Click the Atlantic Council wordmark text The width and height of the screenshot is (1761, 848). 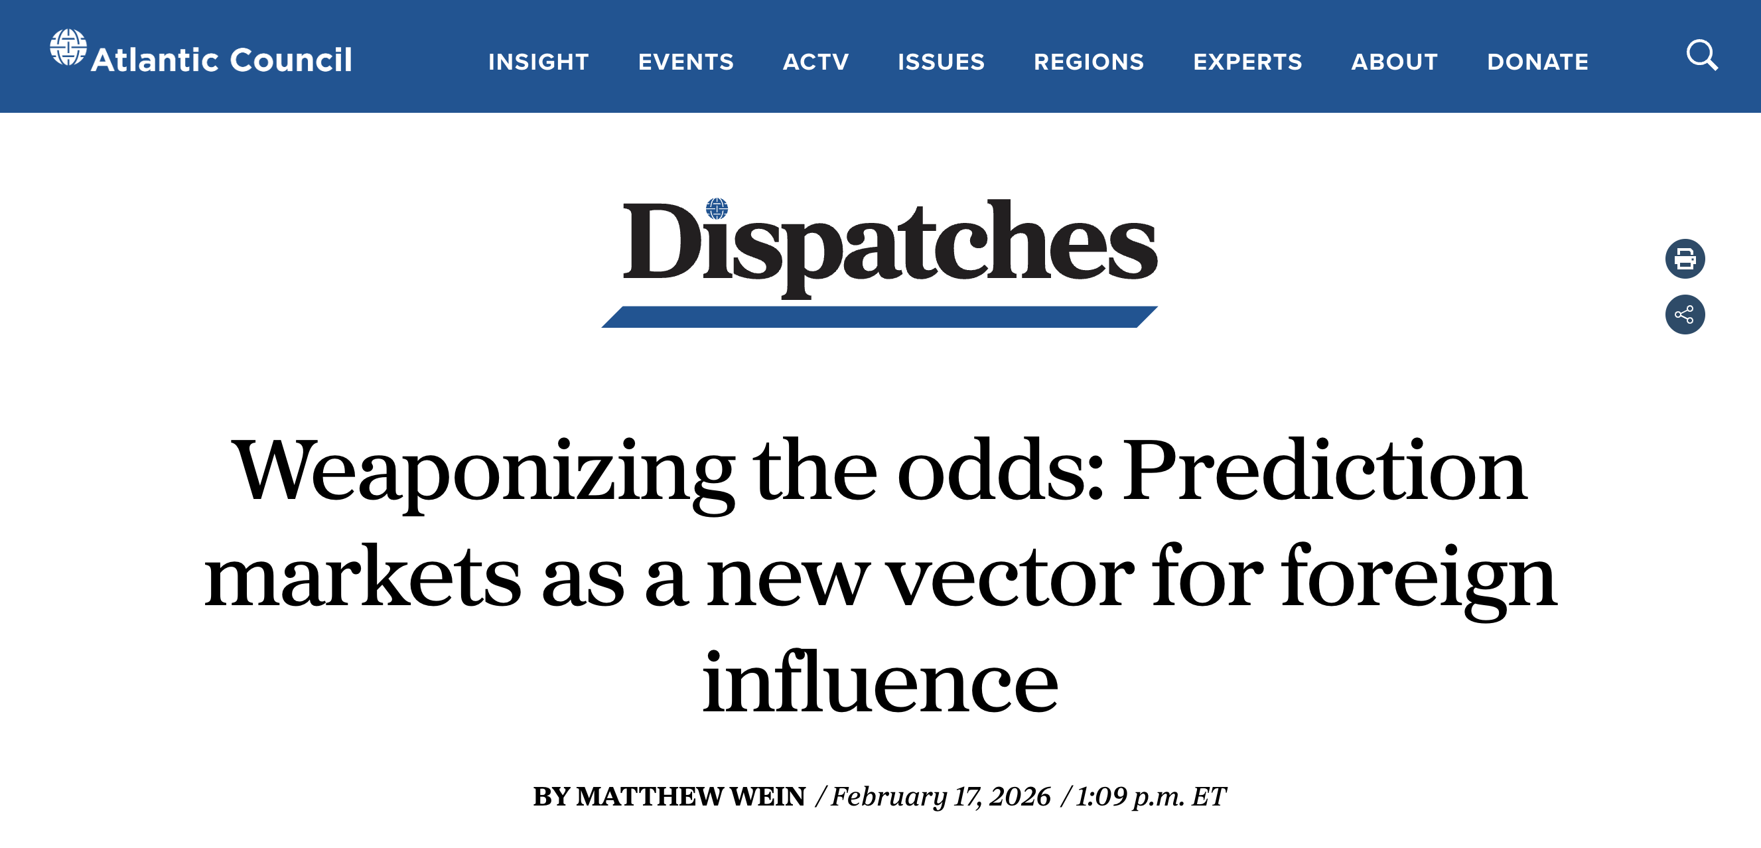222,60
